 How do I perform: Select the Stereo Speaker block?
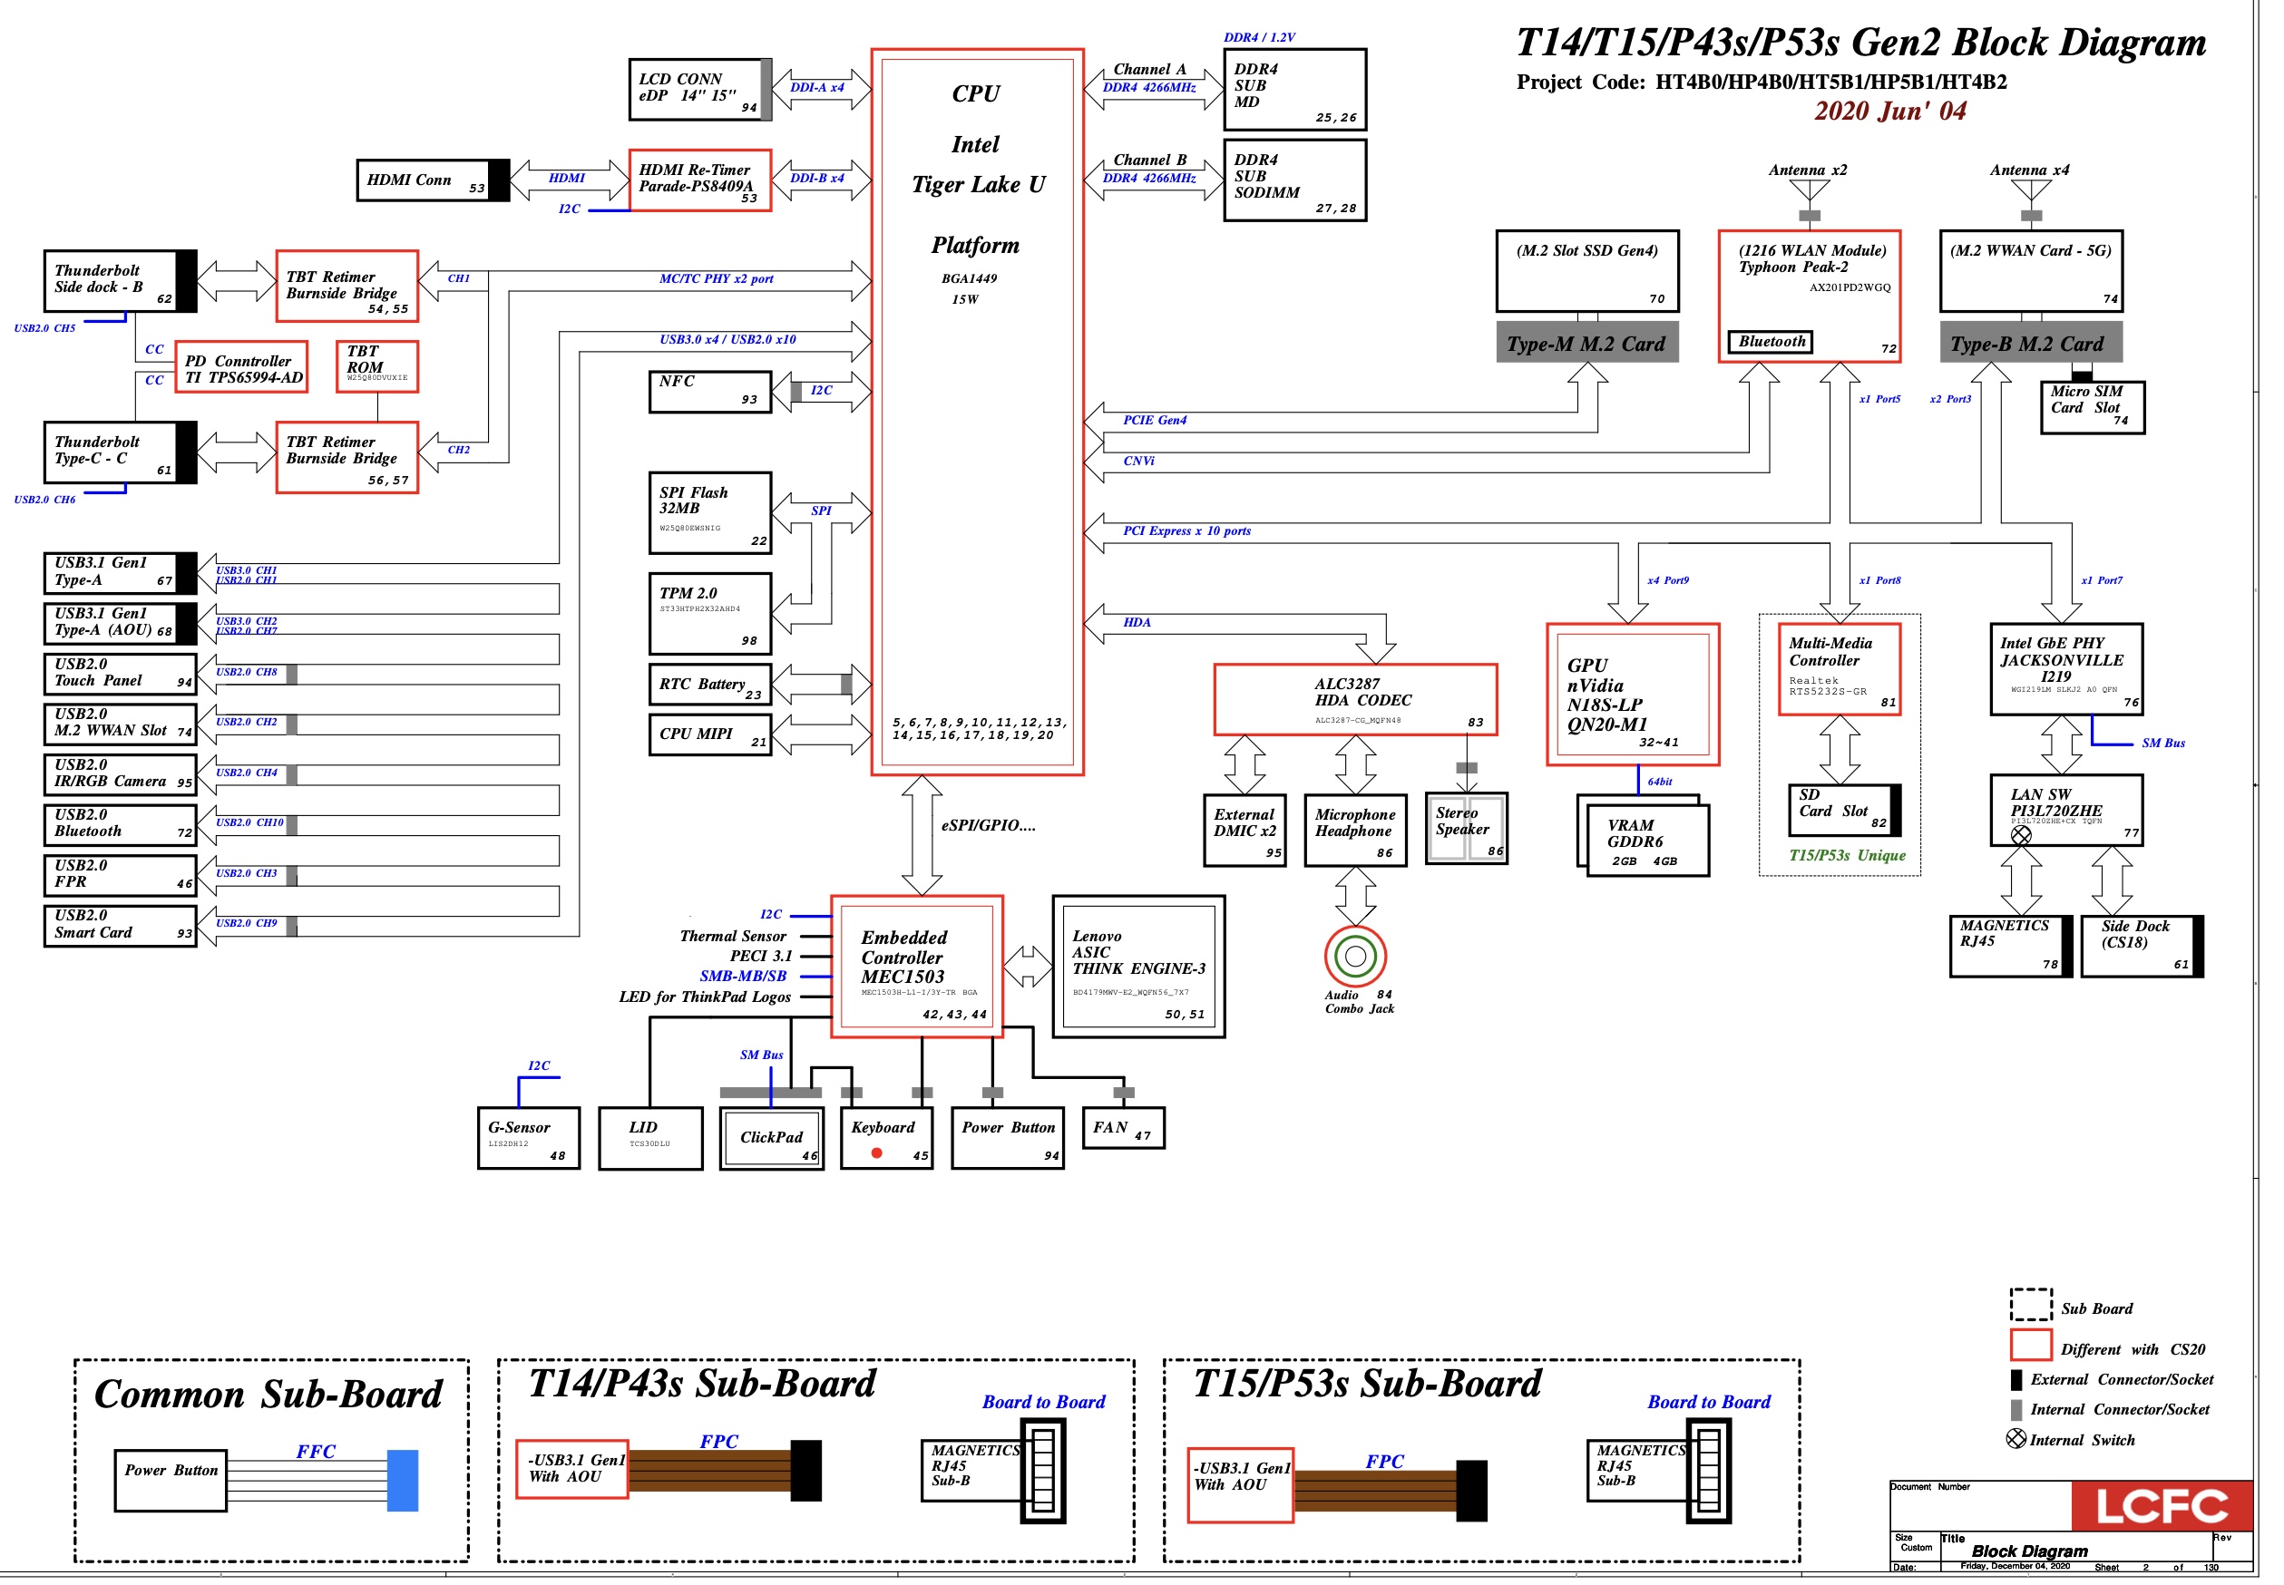(1467, 828)
